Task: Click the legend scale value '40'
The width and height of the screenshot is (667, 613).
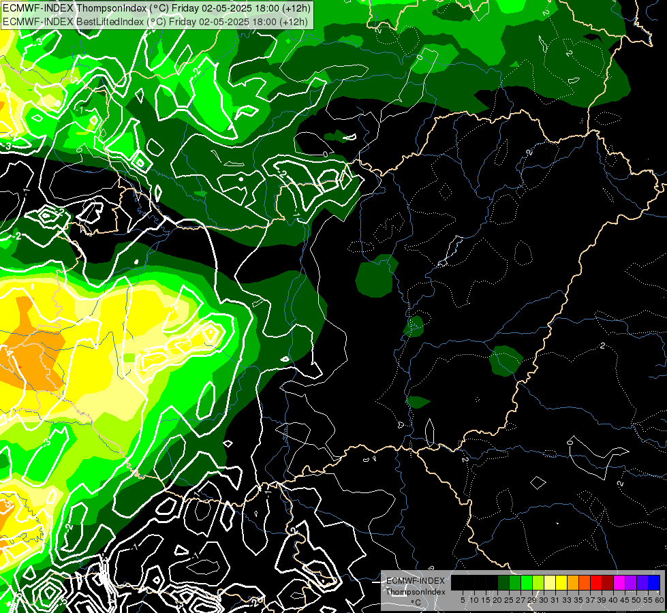Action: click(x=613, y=600)
